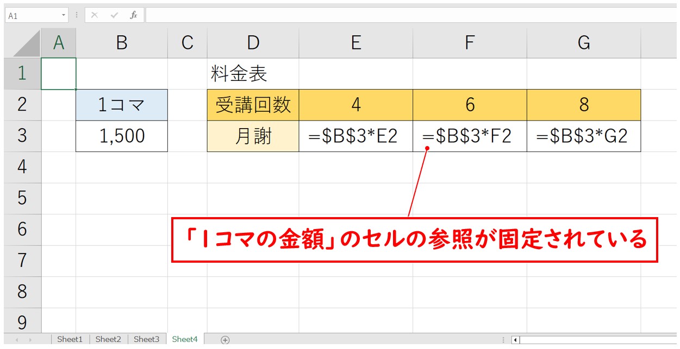Open the Name Box dropdown arrow
The width and height of the screenshot is (680, 349).
tap(64, 15)
